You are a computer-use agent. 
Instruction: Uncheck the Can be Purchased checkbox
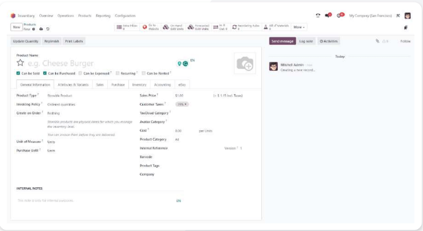click(45, 73)
